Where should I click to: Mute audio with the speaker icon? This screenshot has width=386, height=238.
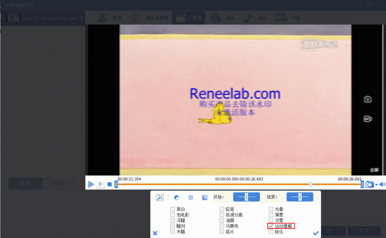pyautogui.click(x=382, y=185)
